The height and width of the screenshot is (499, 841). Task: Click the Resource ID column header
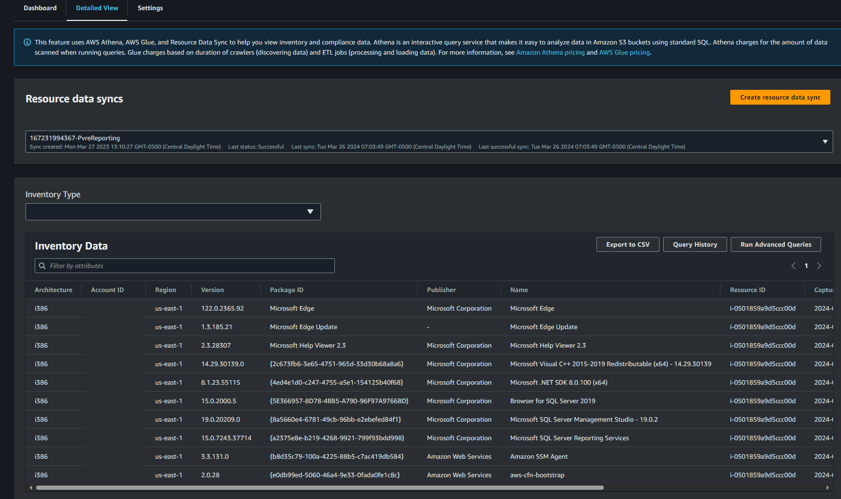[x=747, y=290]
